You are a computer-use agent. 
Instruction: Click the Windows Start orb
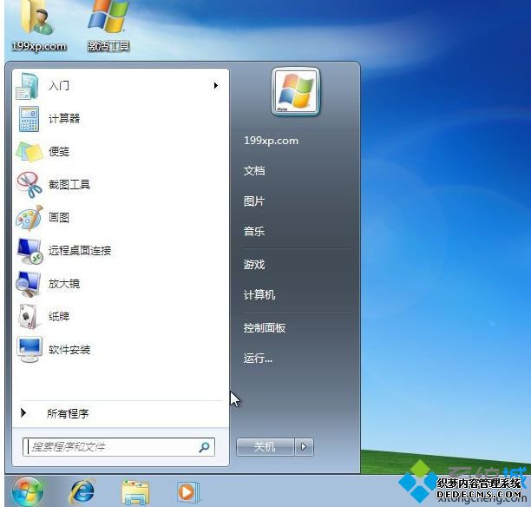[x=28, y=491]
